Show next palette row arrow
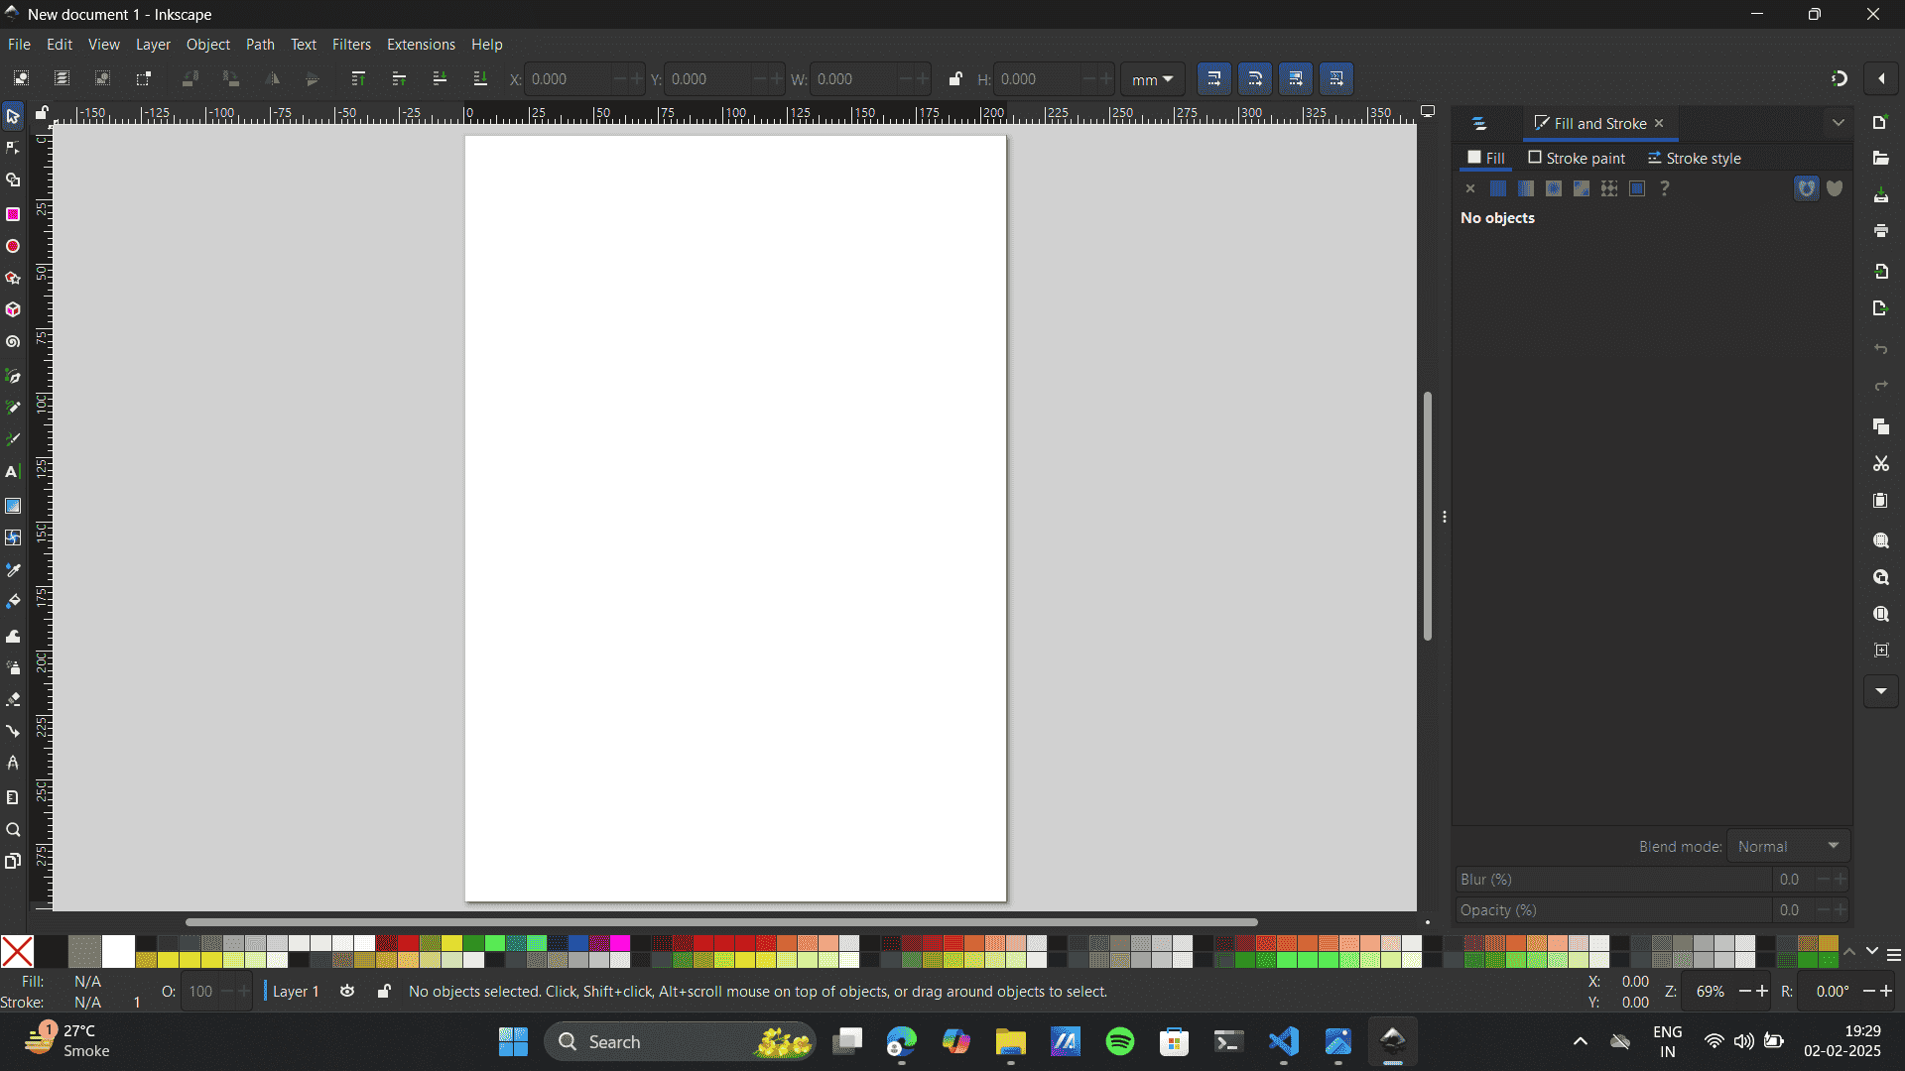The width and height of the screenshot is (1905, 1071). pos(1871,952)
